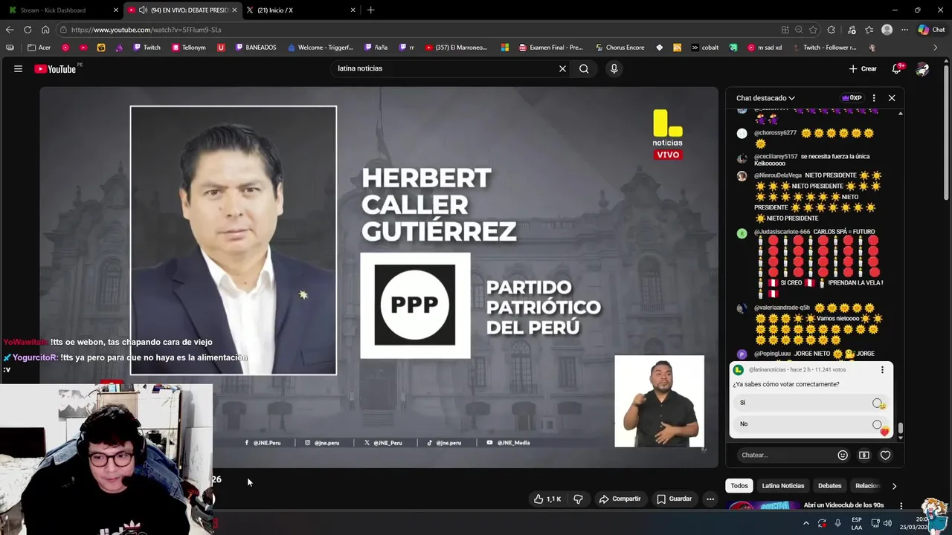The image size is (952, 535).
Task: Open chat options three-dot menu
Action: 874,98
